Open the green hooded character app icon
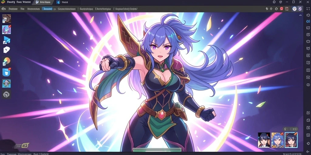 point(6,84)
